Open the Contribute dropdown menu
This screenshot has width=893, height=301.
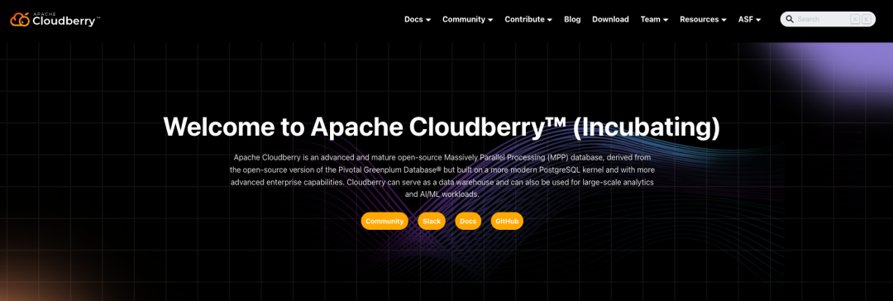tap(528, 19)
